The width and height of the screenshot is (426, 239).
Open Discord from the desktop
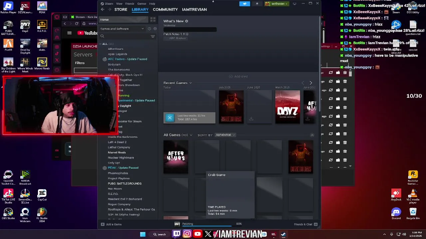tap(396, 213)
